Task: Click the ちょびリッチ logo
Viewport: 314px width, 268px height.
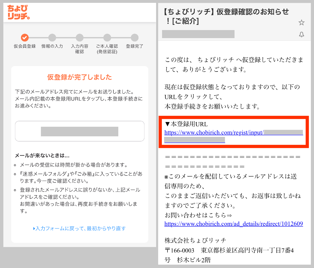Action: [18, 12]
